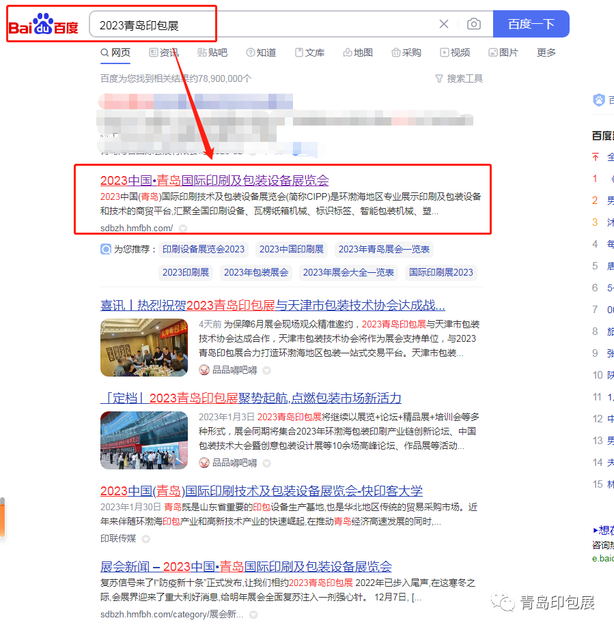The image size is (614, 629).
Task: Expand arrow beside 品品嘚吧嘚 under 喜讯 result
Action: point(266,370)
